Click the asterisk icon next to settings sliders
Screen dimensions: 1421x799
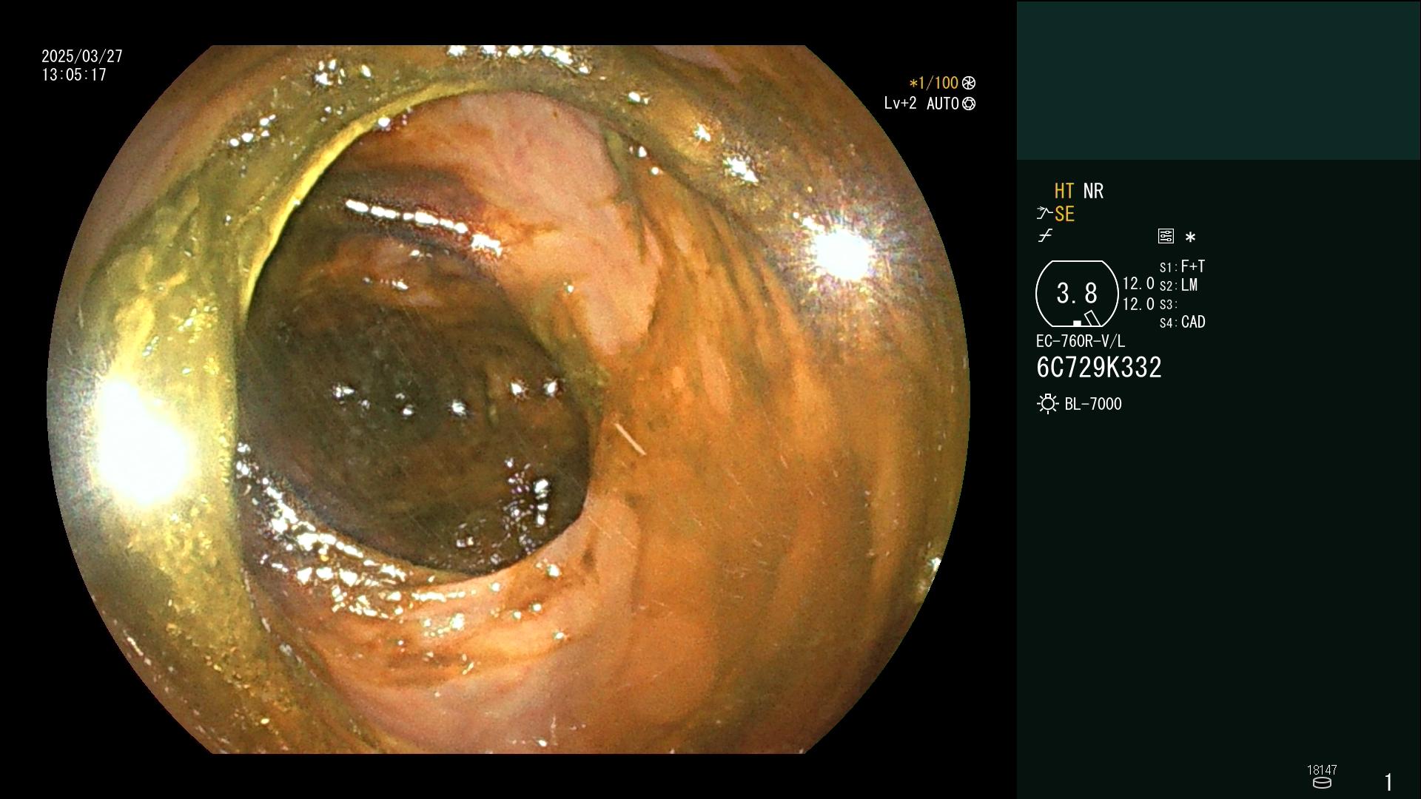pyautogui.click(x=1190, y=237)
